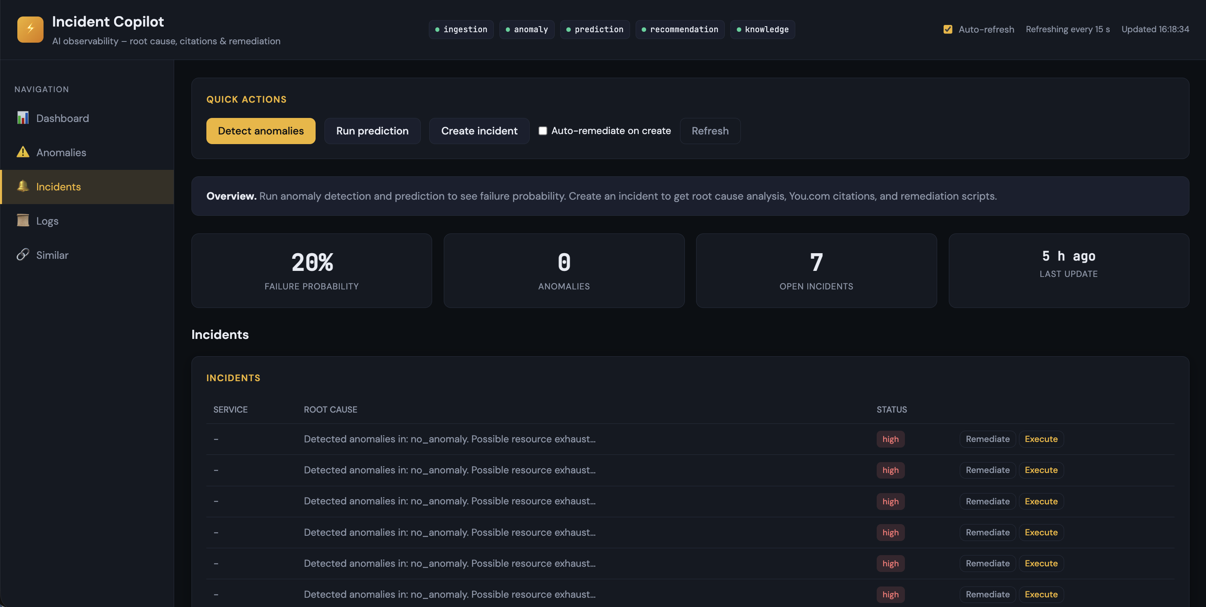Click the Refresh button in Quick Actions
The image size is (1206, 607).
coord(710,131)
